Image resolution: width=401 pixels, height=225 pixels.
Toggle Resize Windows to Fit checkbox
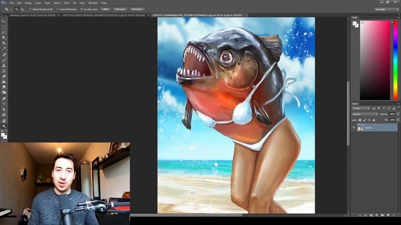(x=31, y=9)
